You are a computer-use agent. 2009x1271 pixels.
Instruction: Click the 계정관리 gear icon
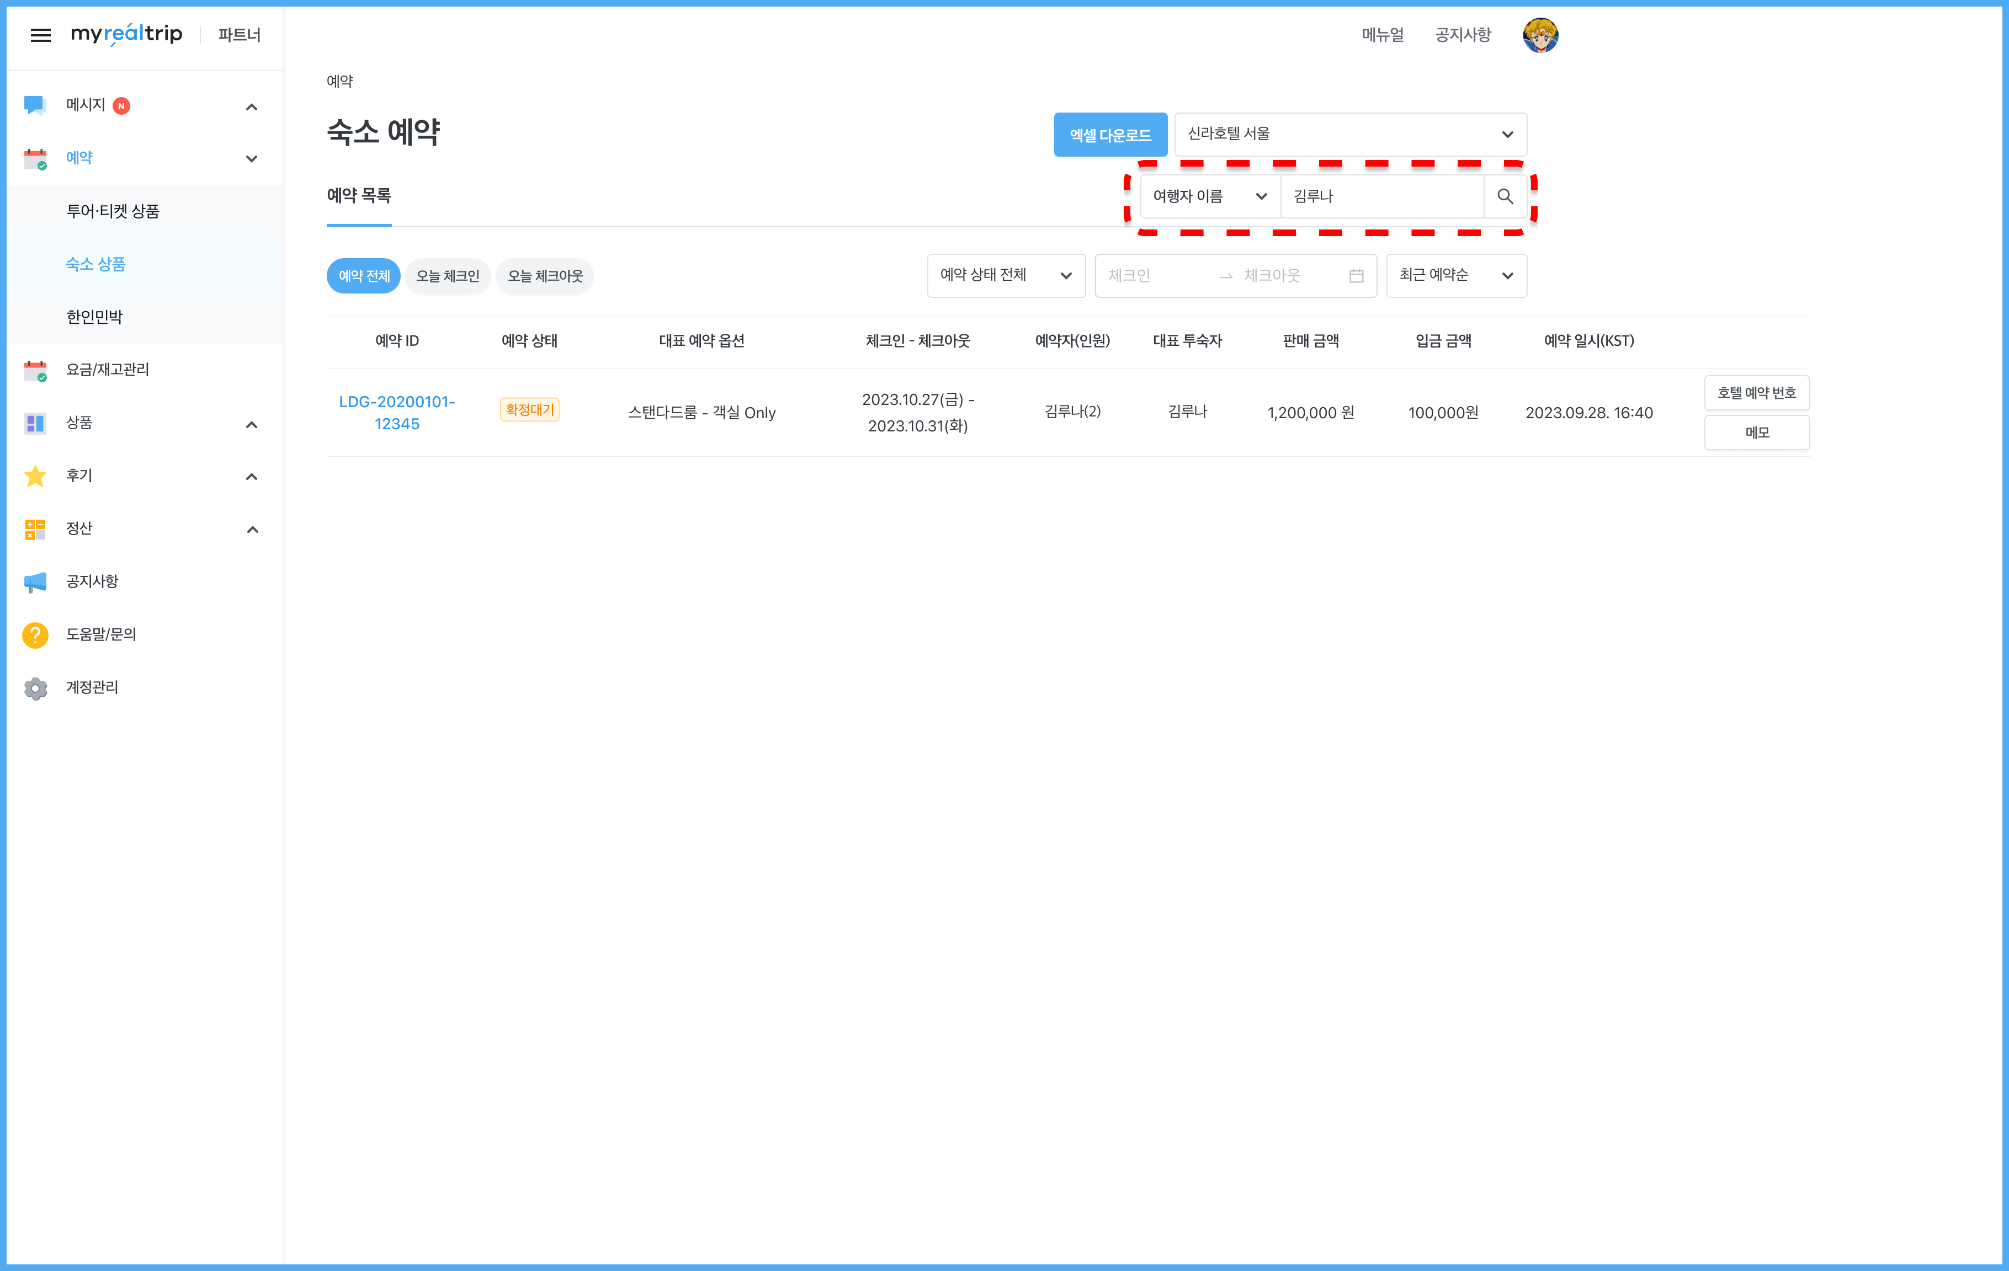click(35, 687)
